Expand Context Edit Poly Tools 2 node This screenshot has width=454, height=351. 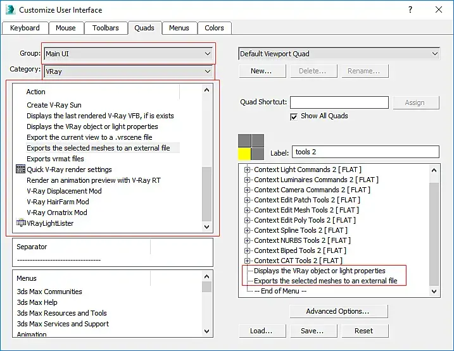click(x=247, y=220)
